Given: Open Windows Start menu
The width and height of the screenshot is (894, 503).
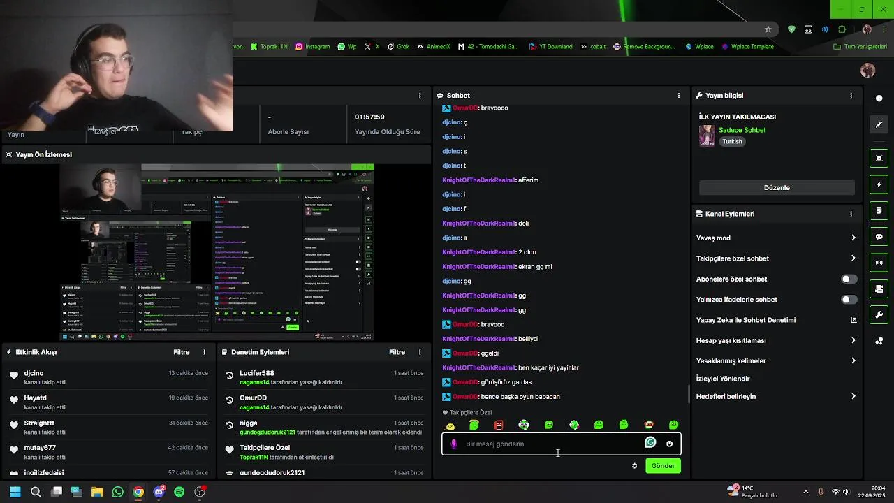Looking at the screenshot, I should pos(15,492).
